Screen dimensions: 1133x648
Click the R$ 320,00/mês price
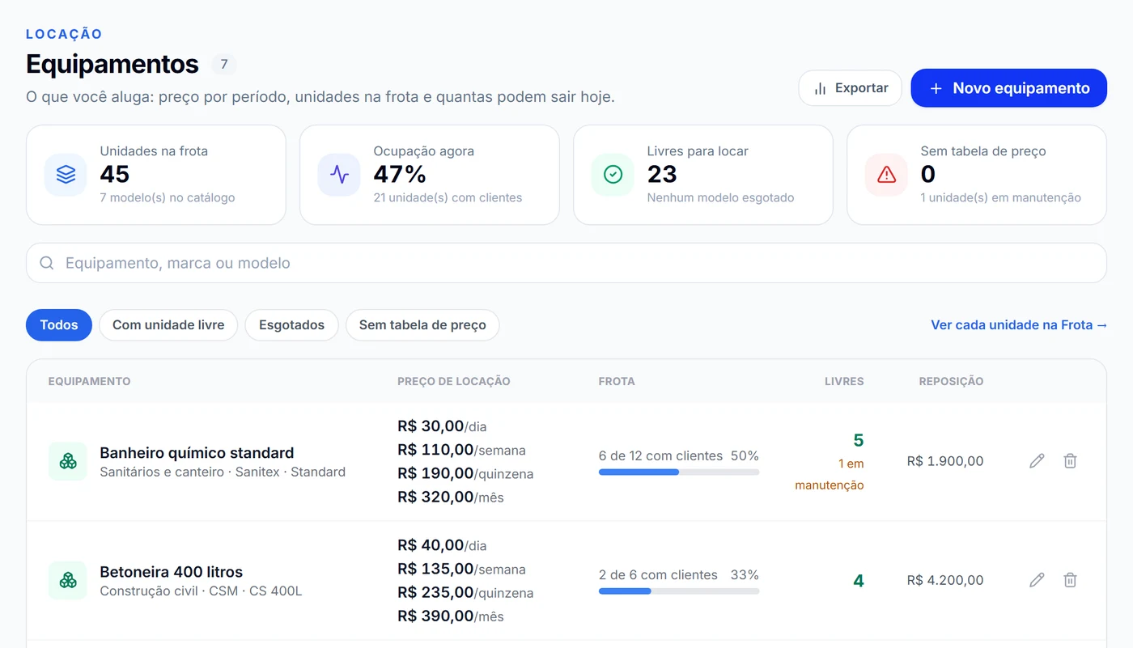click(451, 497)
